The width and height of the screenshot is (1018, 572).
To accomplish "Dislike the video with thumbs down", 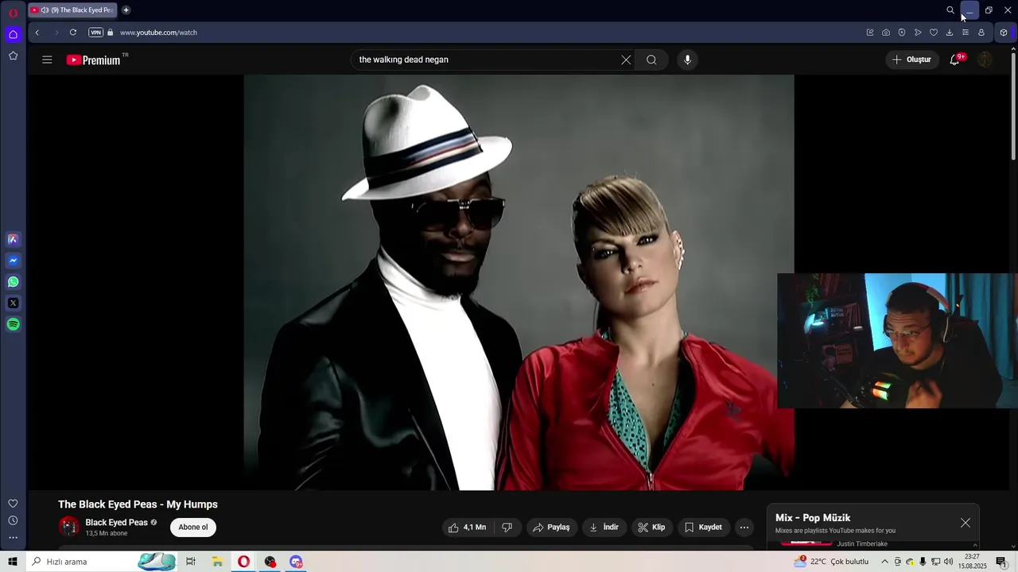I will [507, 528].
